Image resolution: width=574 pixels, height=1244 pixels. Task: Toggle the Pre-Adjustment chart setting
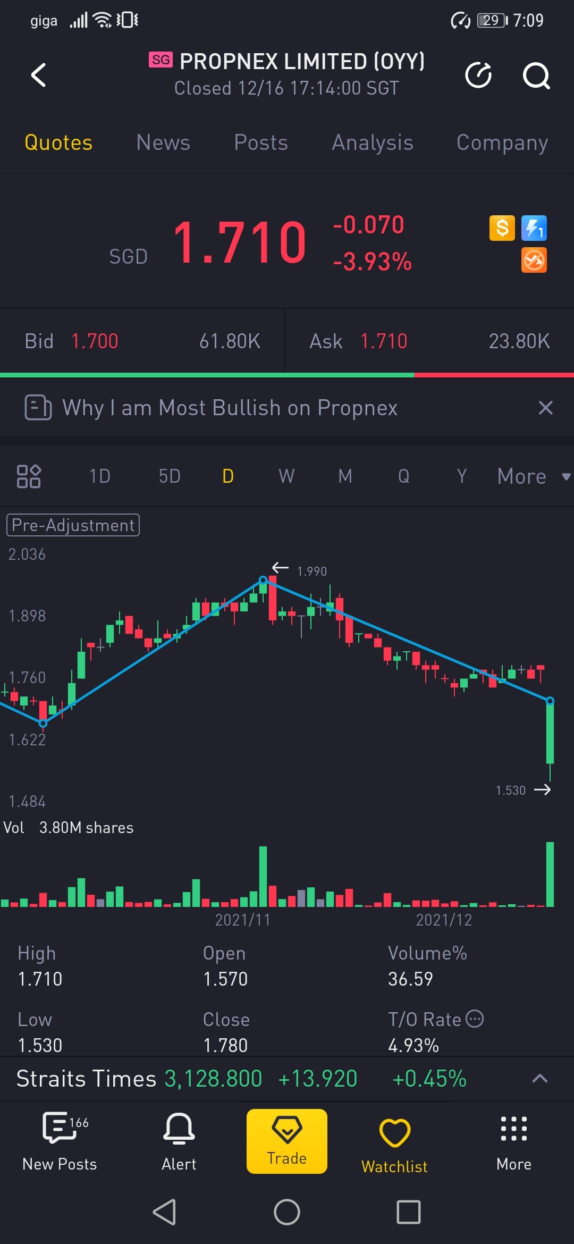tap(73, 525)
